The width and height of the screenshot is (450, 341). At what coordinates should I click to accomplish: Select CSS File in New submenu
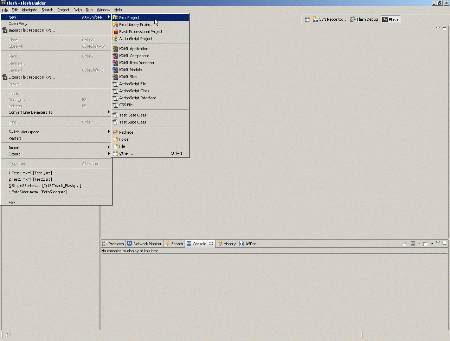150,105
